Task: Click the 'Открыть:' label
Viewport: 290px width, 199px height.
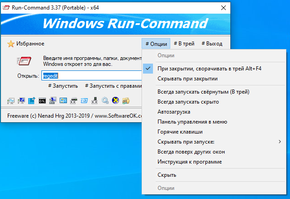Action: tap(28, 76)
